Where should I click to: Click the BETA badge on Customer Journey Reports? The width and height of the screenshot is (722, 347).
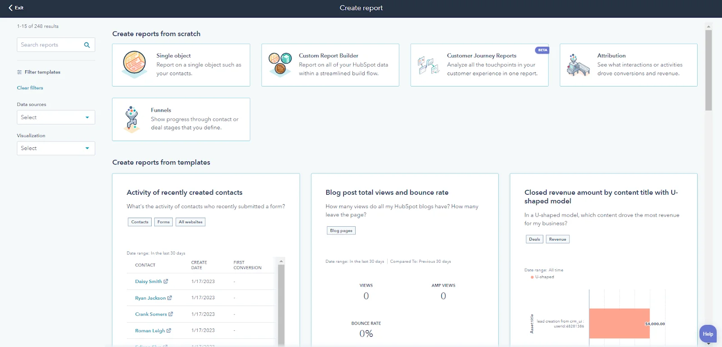tap(542, 50)
